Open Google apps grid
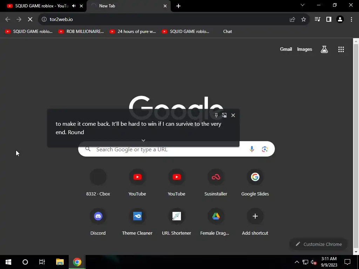Image resolution: width=359 pixels, height=269 pixels. [x=341, y=49]
